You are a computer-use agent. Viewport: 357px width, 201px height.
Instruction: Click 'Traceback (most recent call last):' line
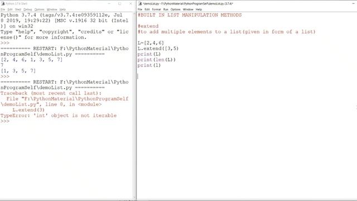[51, 93]
